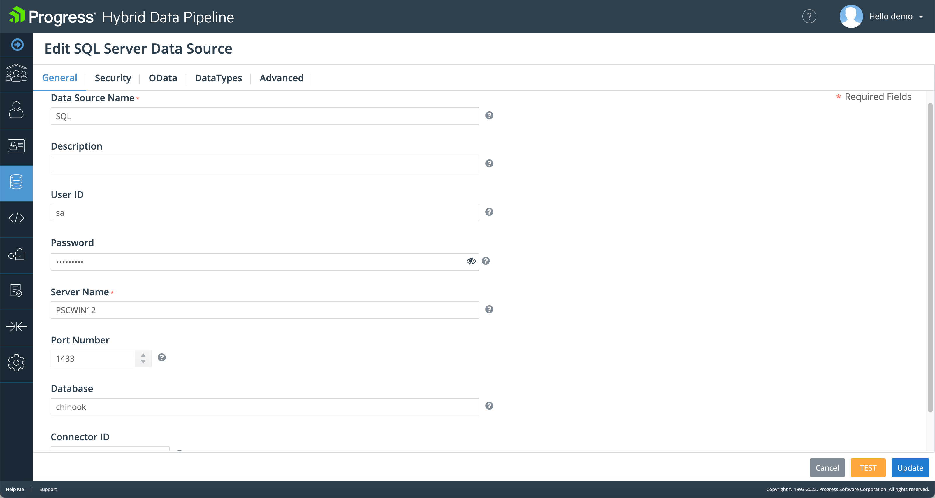Click the orange TEST button
Viewport: 935px width, 498px height.
868,468
